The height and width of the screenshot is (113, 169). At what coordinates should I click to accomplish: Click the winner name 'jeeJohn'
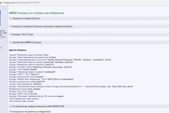tap(34, 94)
